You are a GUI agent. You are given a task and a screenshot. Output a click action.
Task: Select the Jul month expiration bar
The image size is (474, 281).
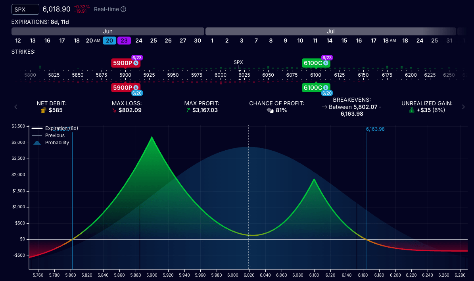pos(330,31)
